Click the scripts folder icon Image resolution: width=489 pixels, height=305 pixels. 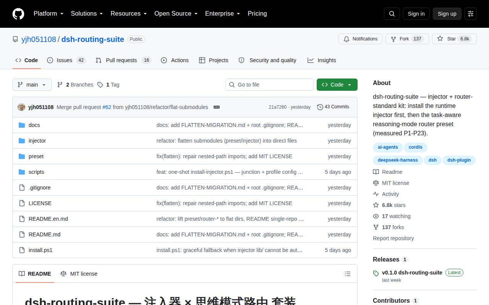coord(22,172)
